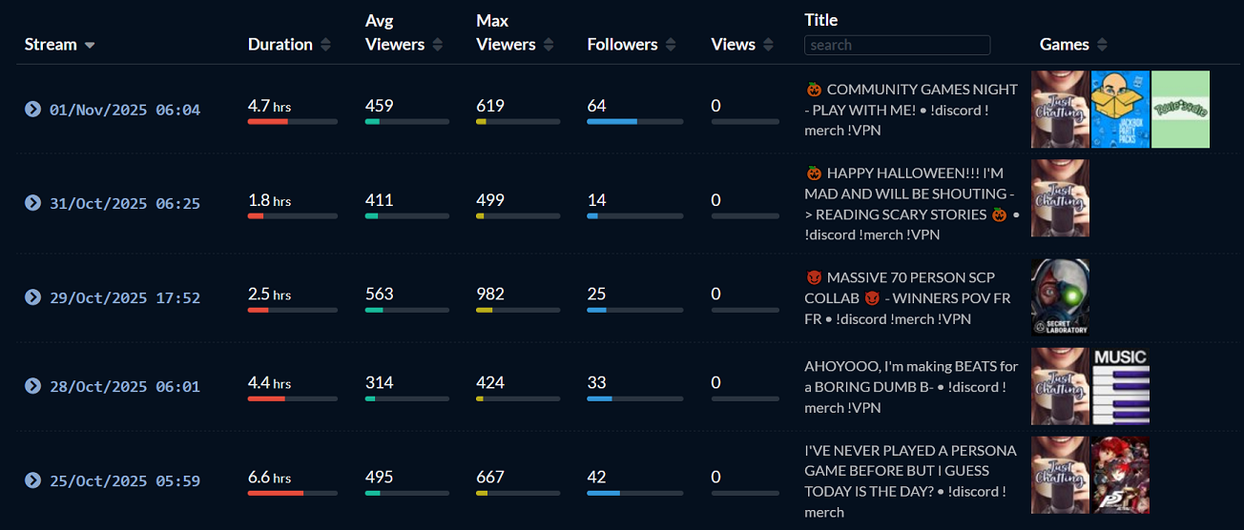Screen dimensions: 1244x530
Task: Select avg viewers value 563
Action: click(380, 294)
